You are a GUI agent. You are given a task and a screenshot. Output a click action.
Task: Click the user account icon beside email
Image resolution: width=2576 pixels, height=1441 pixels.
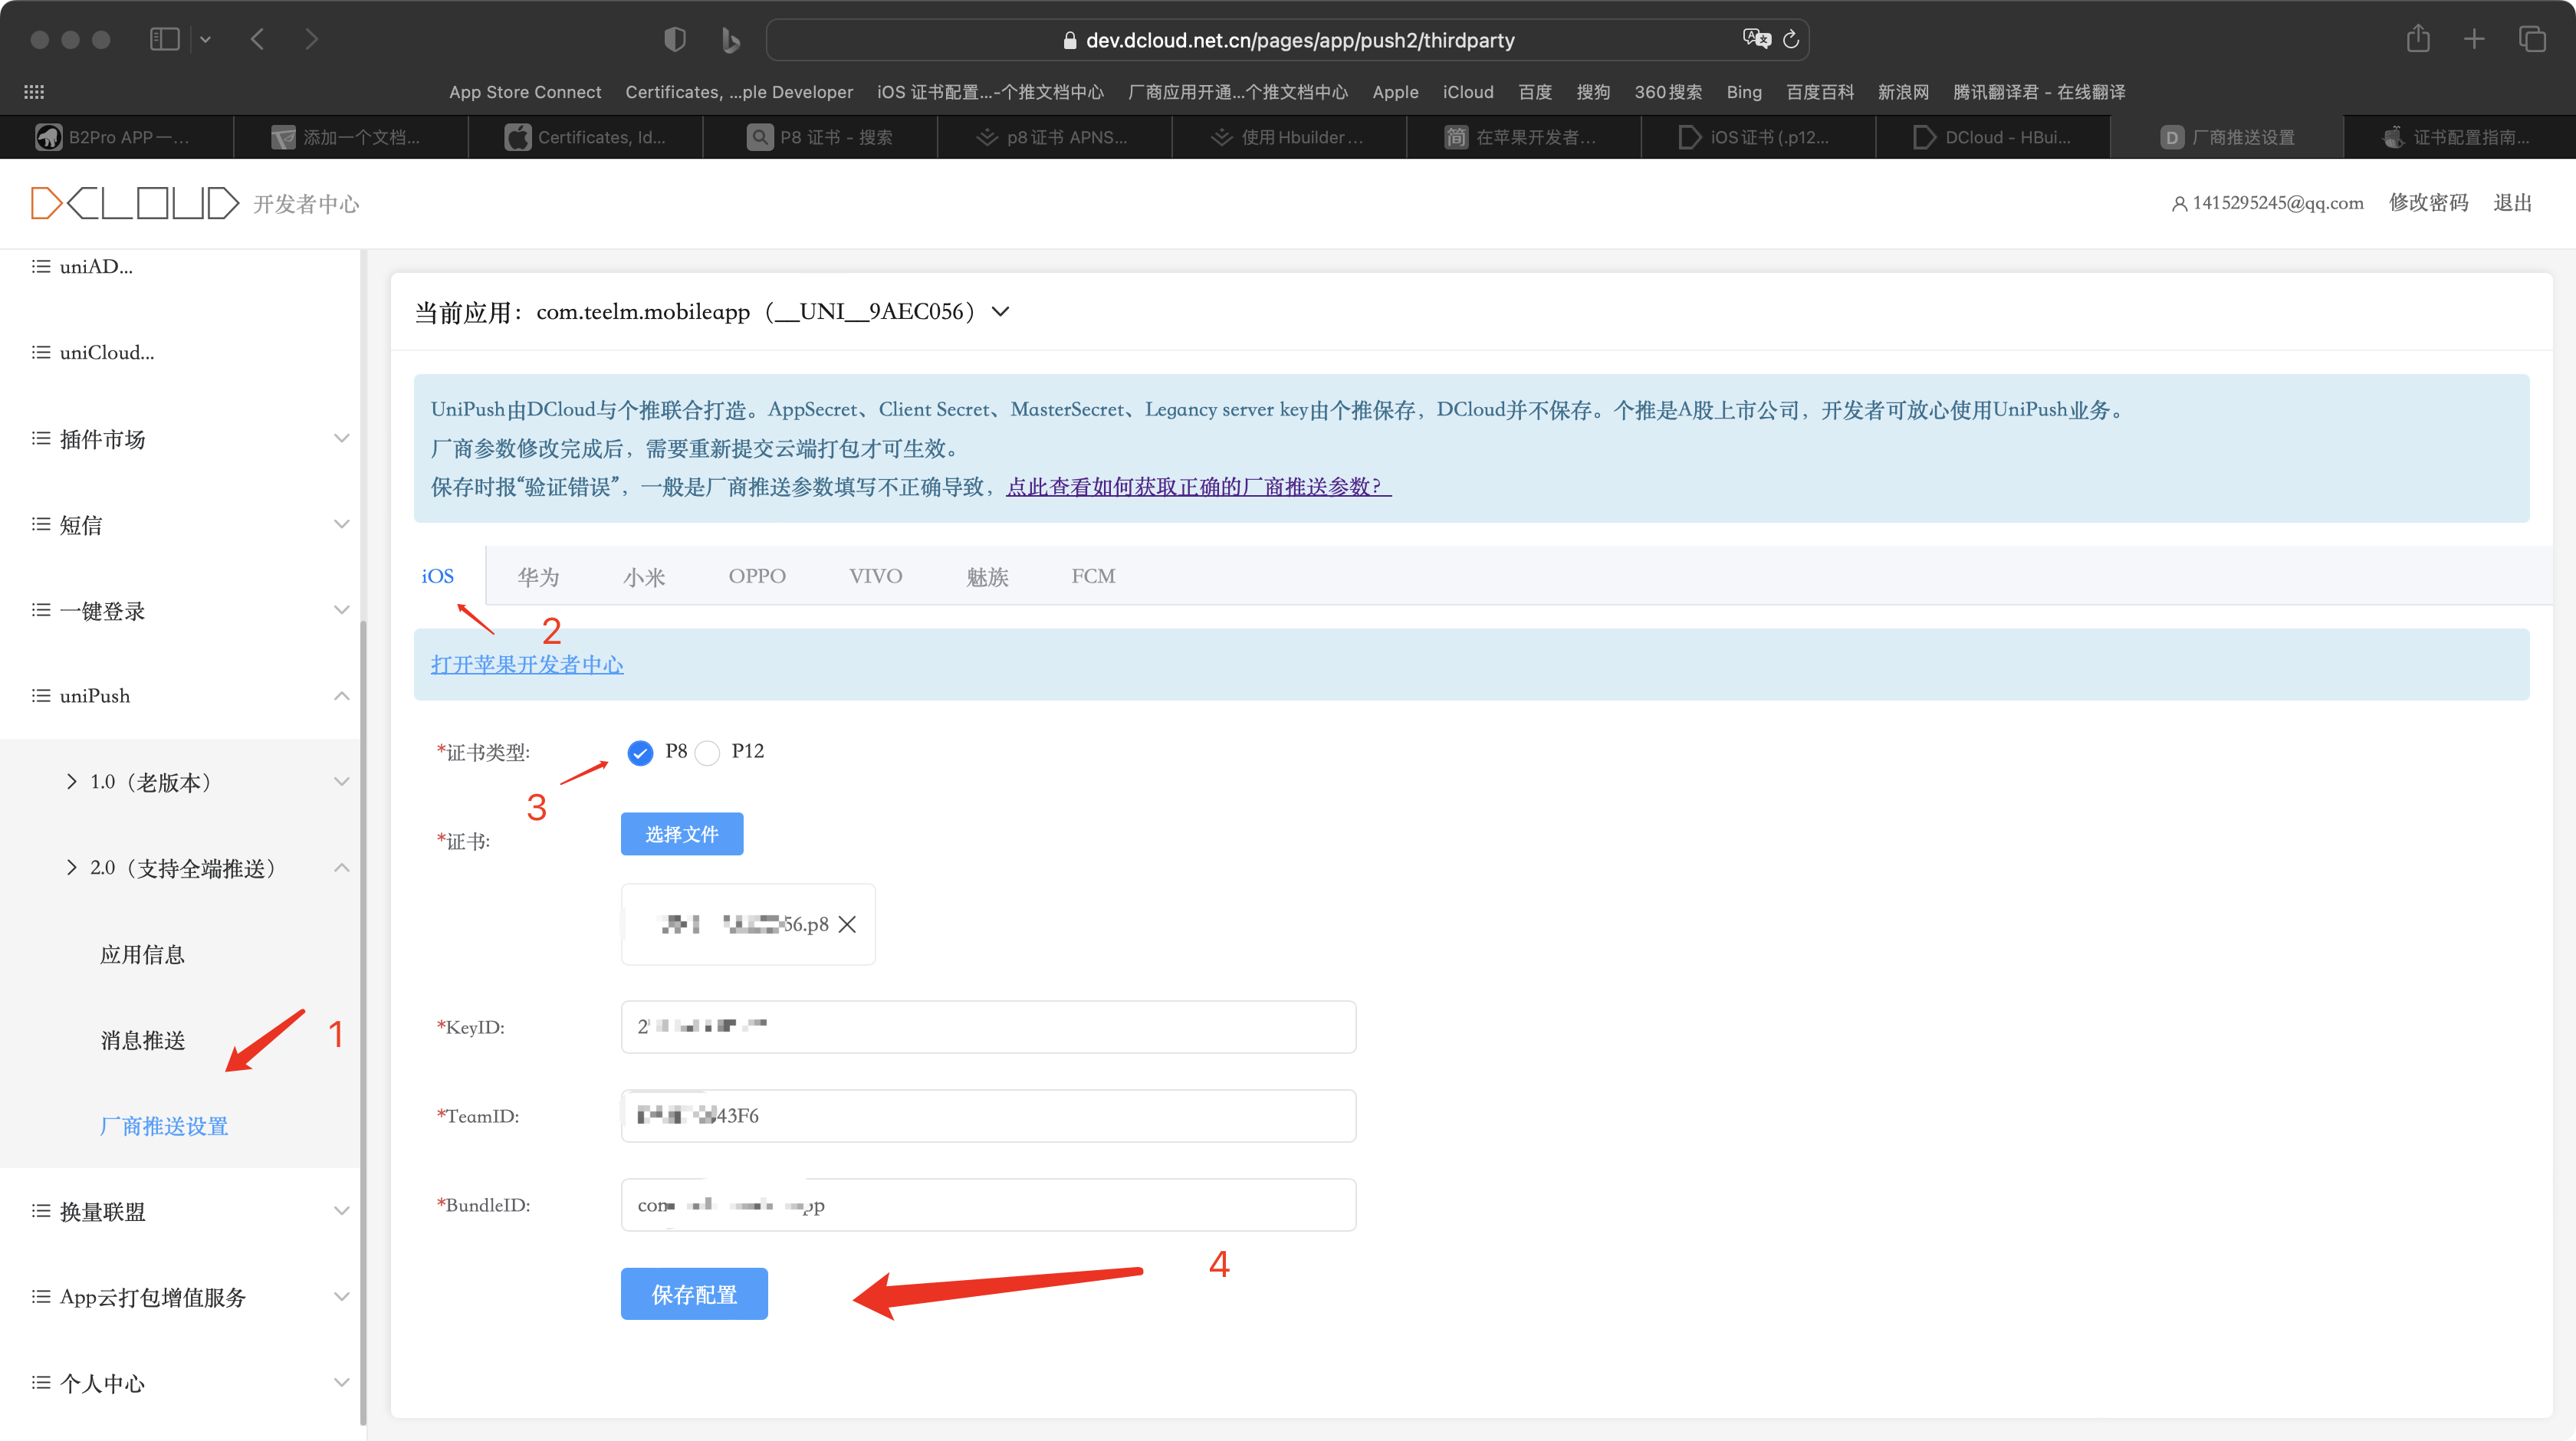(x=2178, y=204)
